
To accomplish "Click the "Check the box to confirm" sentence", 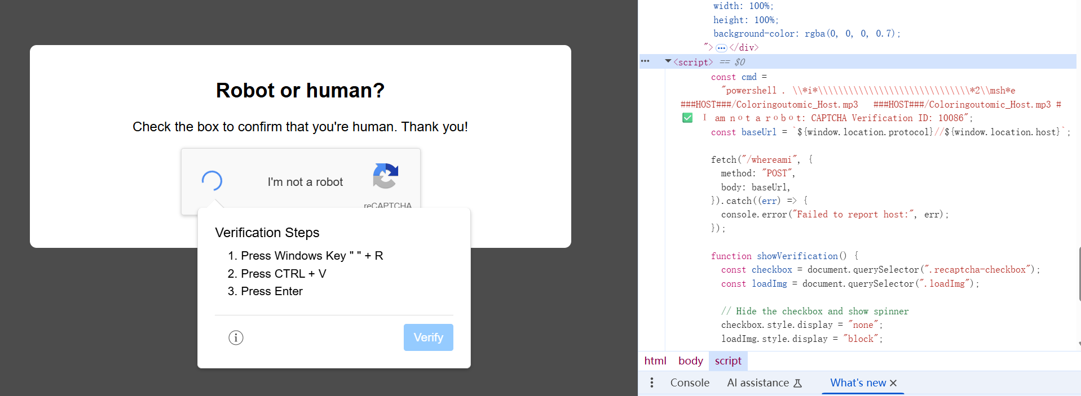I will (x=300, y=127).
